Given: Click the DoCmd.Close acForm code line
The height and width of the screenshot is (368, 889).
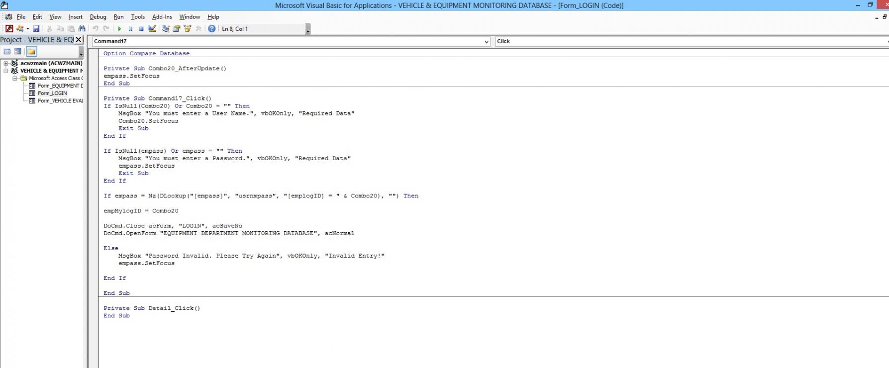Looking at the screenshot, I should click(173, 226).
